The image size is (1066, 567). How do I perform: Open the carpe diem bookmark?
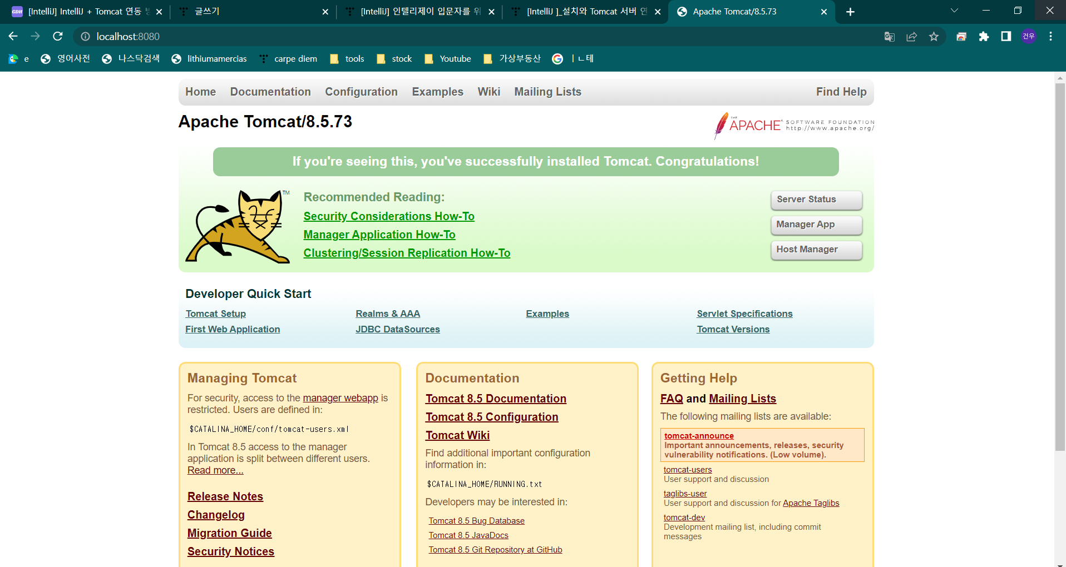288,59
